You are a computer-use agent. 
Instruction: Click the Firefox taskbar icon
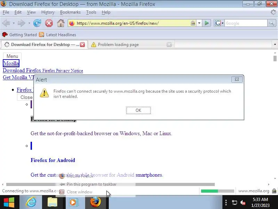pyautogui.click(x=96, y=202)
